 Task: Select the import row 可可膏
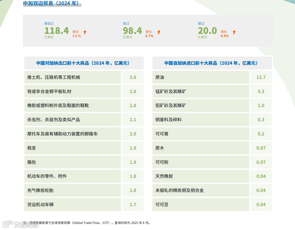[201, 134]
